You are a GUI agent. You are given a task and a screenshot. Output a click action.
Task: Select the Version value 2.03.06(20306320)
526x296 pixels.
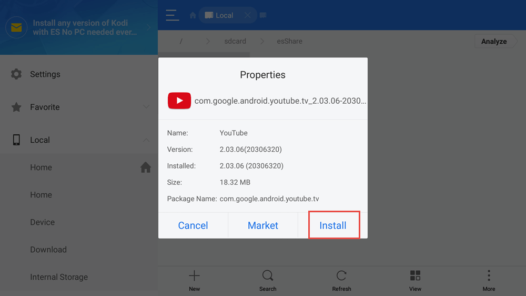tap(250, 149)
